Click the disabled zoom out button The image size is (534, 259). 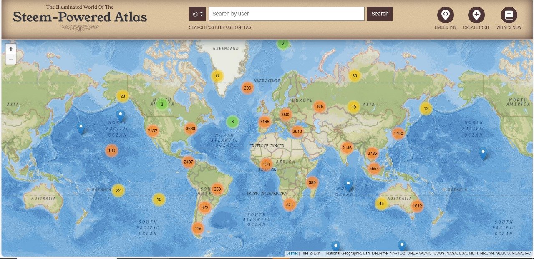[x=11, y=59]
